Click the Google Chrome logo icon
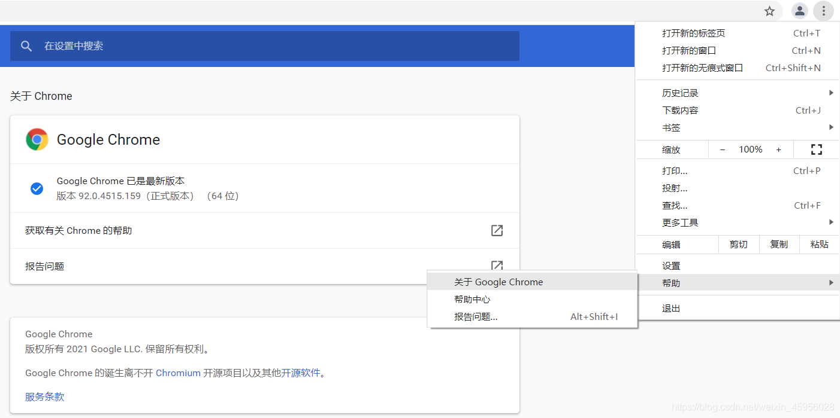This screenshot has width=840, height=418. point(37,139)
